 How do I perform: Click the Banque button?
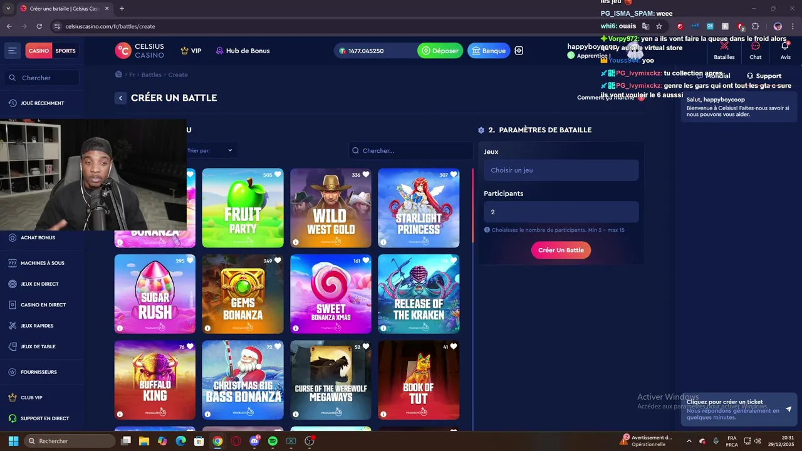point(489,51)
